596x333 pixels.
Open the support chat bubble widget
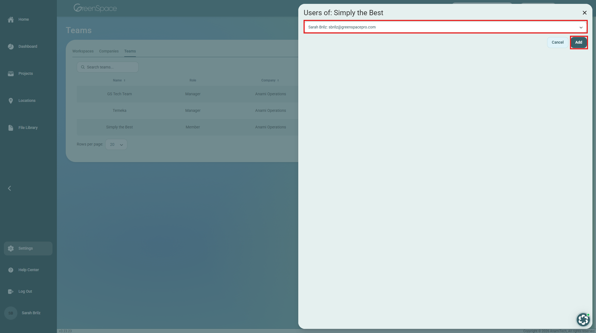click(x=583, y=320)
